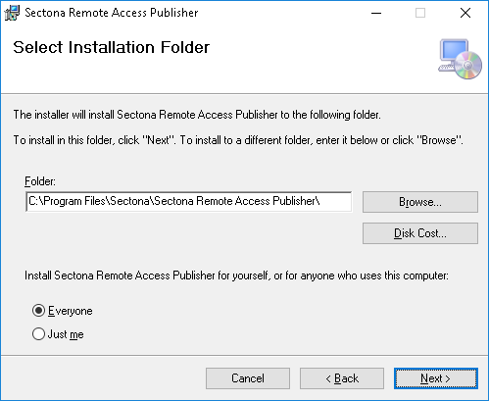Click the Sectona Remote Access Publisher title text

[112, 13]
